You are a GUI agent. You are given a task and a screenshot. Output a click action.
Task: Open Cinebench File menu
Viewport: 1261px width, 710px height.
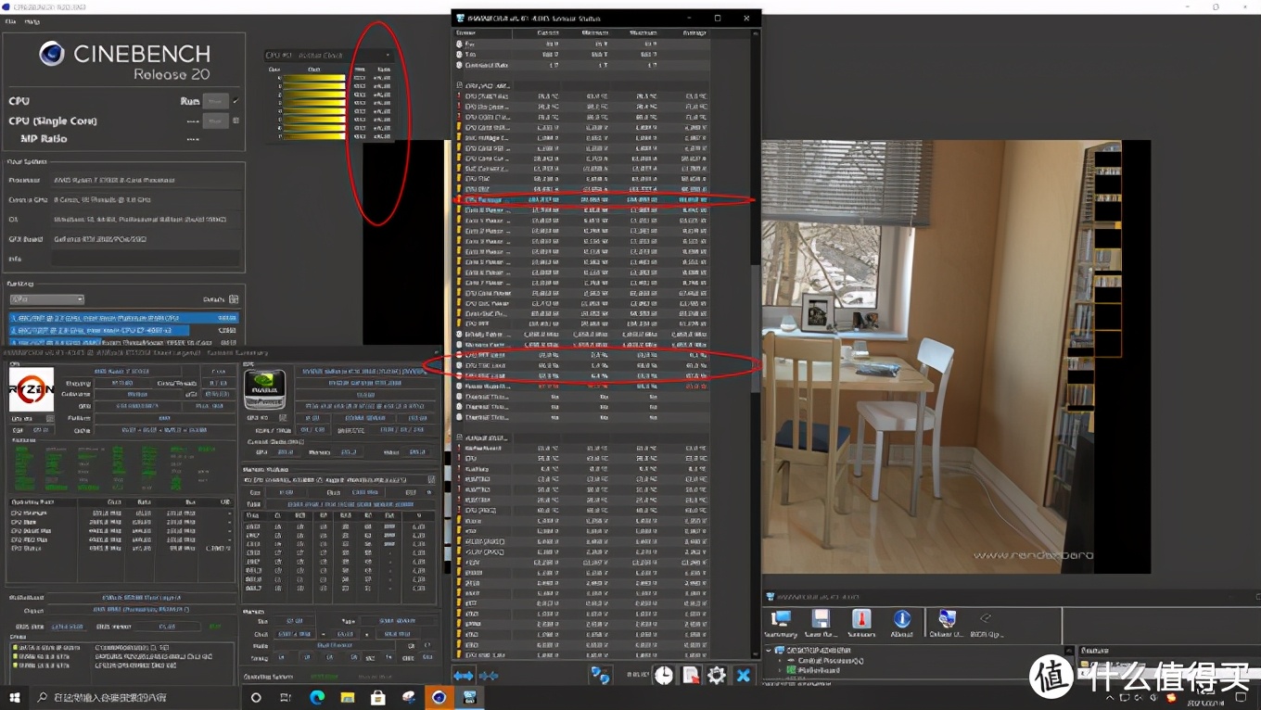(12, 21)
